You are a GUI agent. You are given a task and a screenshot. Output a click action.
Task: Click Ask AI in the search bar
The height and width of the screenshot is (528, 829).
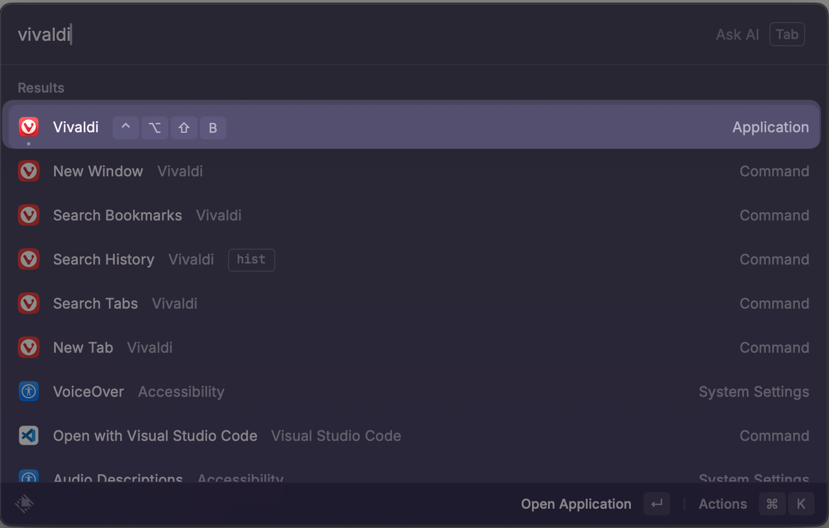click(x=737, y=34)
